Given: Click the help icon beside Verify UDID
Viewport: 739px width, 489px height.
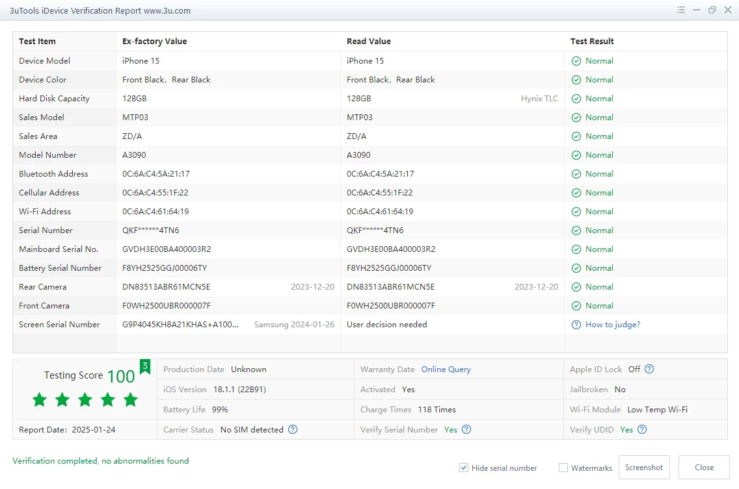Looking at the screenshot, I should (x=642, y=429).
